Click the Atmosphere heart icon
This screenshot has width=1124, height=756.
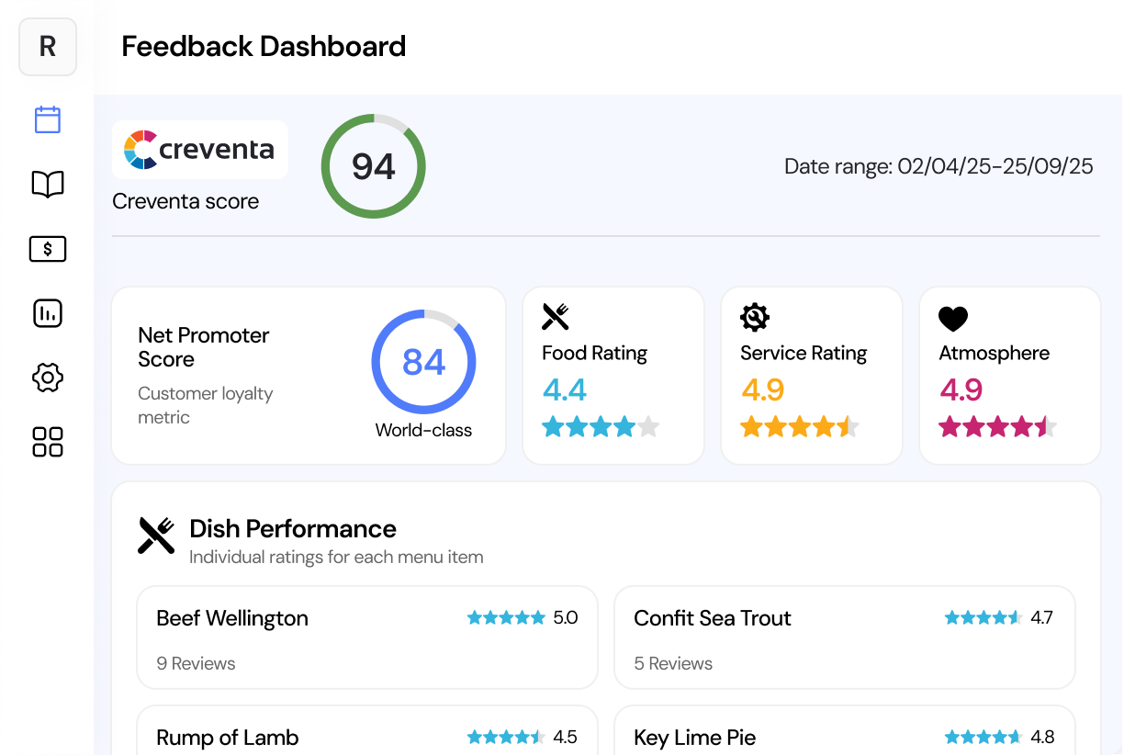coord(953,319)
